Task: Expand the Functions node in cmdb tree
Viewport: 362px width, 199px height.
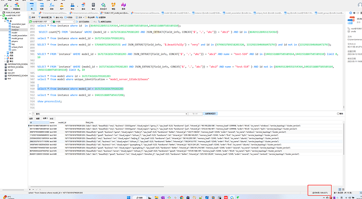Action: [x=5, y=56]
